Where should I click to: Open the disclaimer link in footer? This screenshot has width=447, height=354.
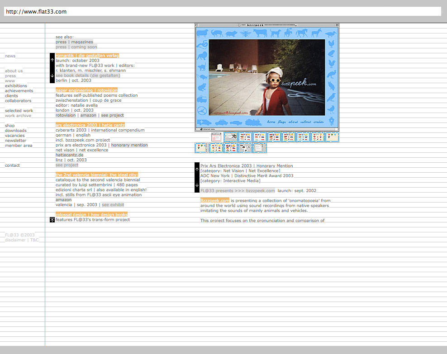point(15,240)
